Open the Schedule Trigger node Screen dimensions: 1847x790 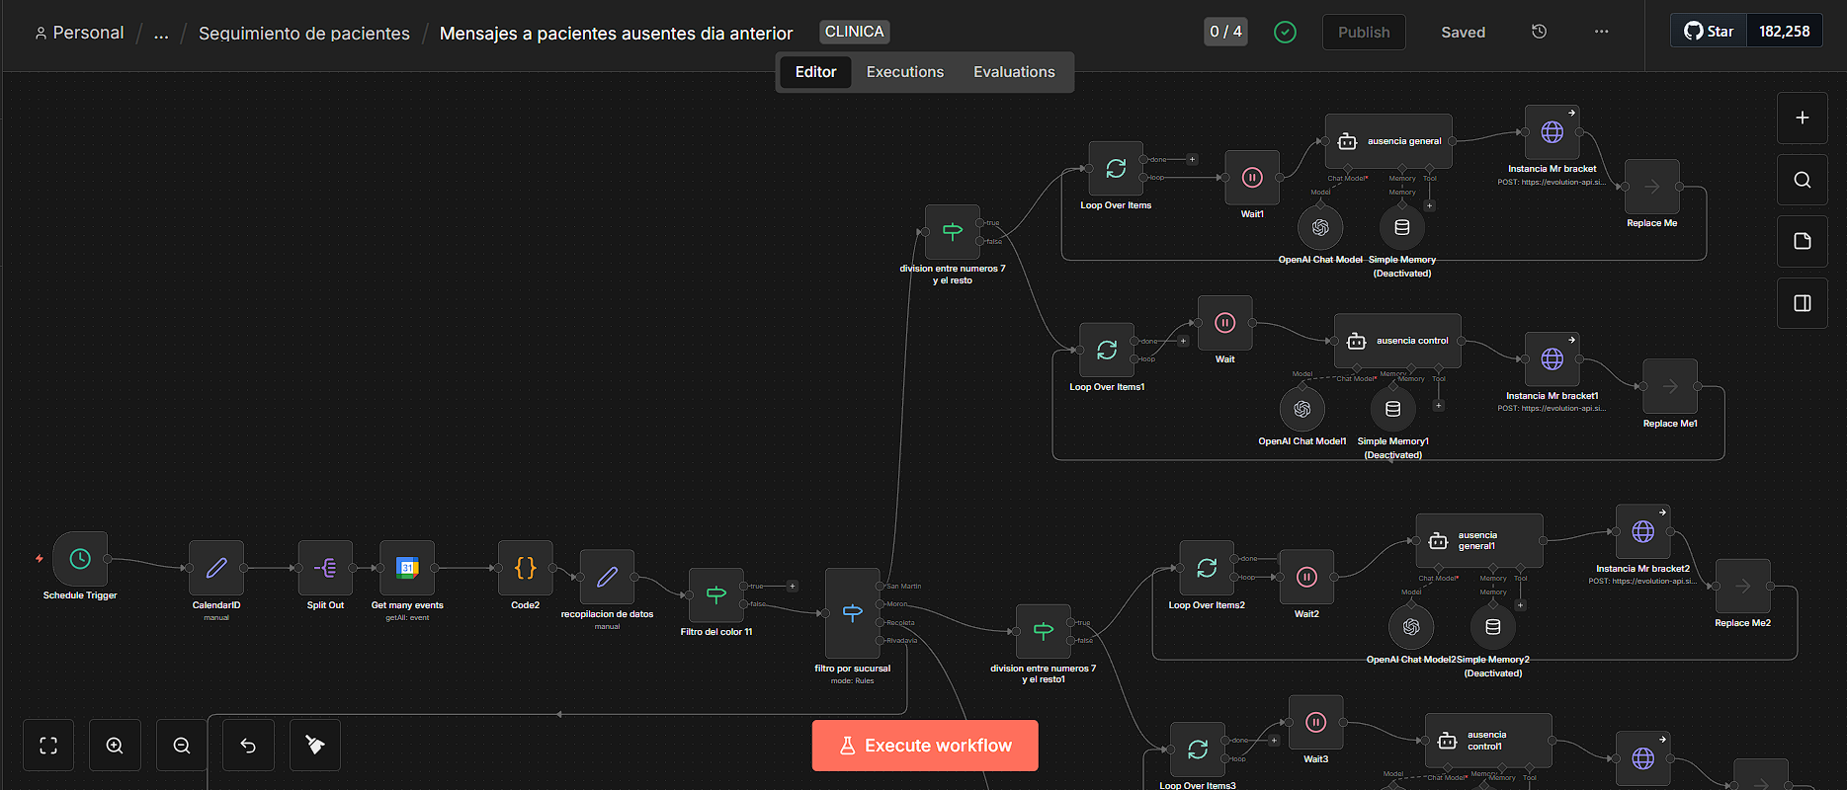coord(80,559)
